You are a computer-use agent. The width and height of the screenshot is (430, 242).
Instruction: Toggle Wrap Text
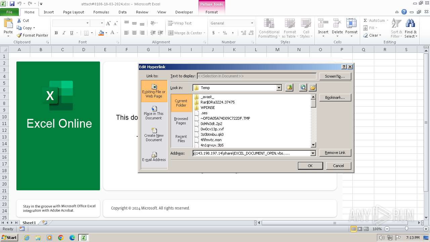tap(180, 23)
